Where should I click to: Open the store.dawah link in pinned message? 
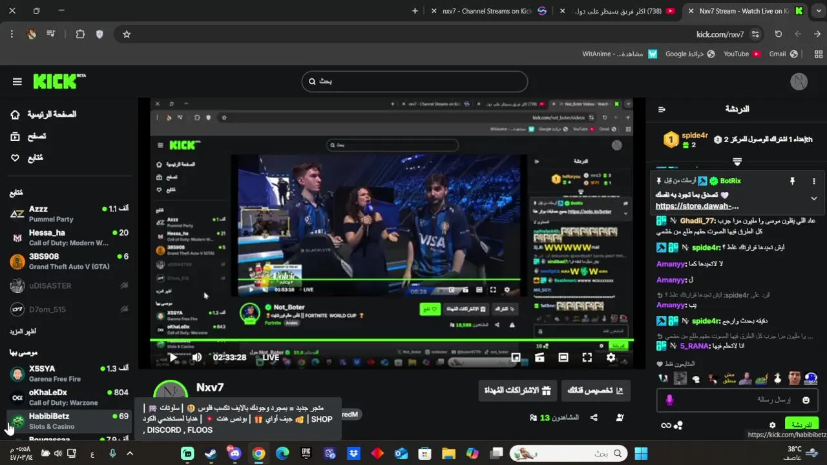(x=697, y=206)
